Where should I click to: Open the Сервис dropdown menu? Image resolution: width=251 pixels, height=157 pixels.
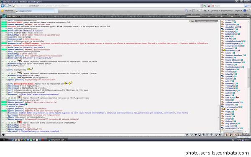click(x=238, y=11)
